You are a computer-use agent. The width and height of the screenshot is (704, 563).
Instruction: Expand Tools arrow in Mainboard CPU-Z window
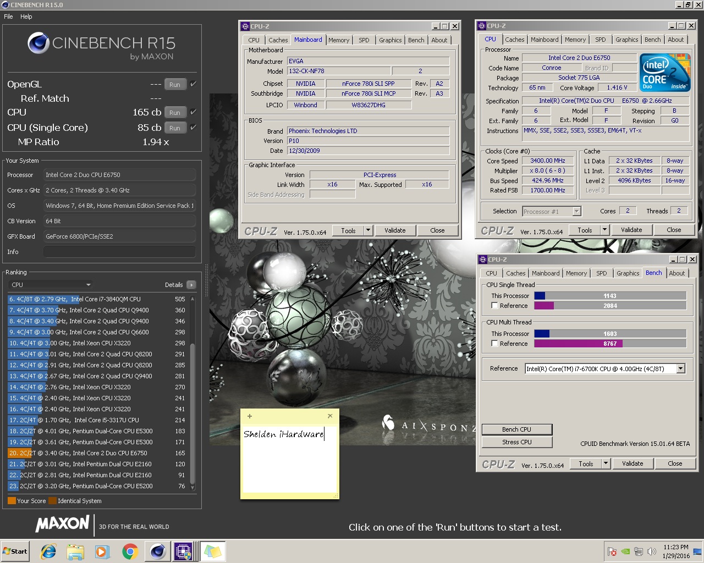(369, 230)
